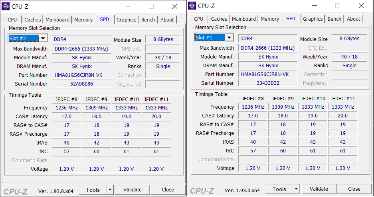Click JEDEC #11 CAS# Latency 20.0 in left window
The height and width of the screenshot is (197, 374).
coord(156,117)
